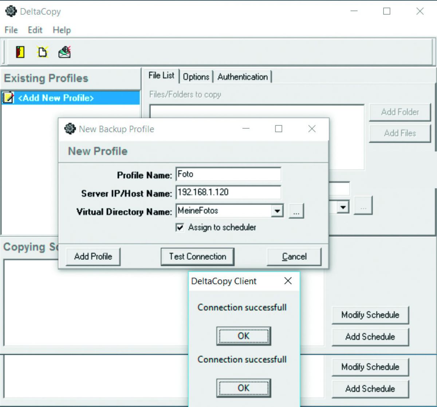
Task: Click the new profile document toolbar icon
Action: point(42,52)
